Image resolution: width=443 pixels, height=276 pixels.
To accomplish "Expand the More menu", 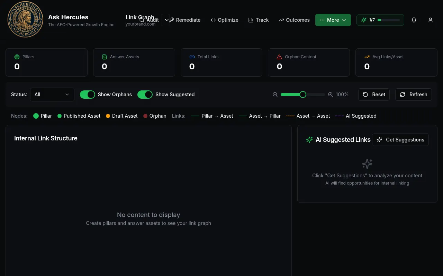I will pyautogui.click(x=333, y=20).
